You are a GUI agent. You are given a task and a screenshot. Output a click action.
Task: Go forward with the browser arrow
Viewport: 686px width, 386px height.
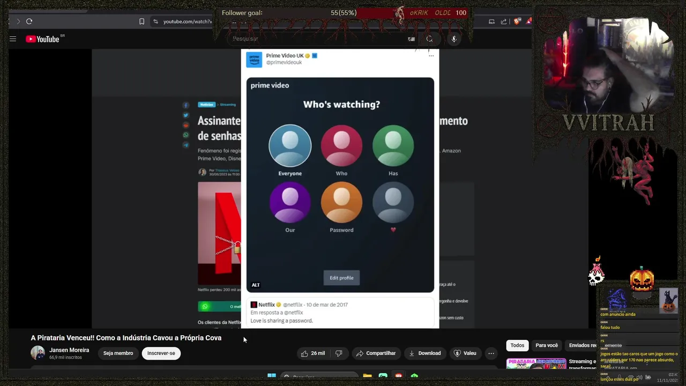[x=18, y=21]
